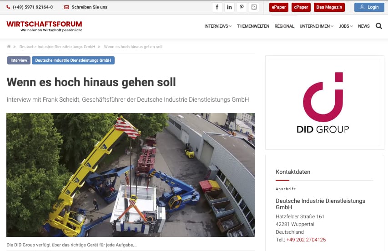The height and width of the screenshot is (251, 388).
Task: Click the crane article image
Action: pos(131,175)
